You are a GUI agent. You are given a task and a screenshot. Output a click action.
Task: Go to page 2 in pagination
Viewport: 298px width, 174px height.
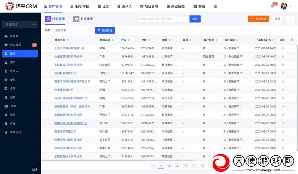[x=169, y=166]
